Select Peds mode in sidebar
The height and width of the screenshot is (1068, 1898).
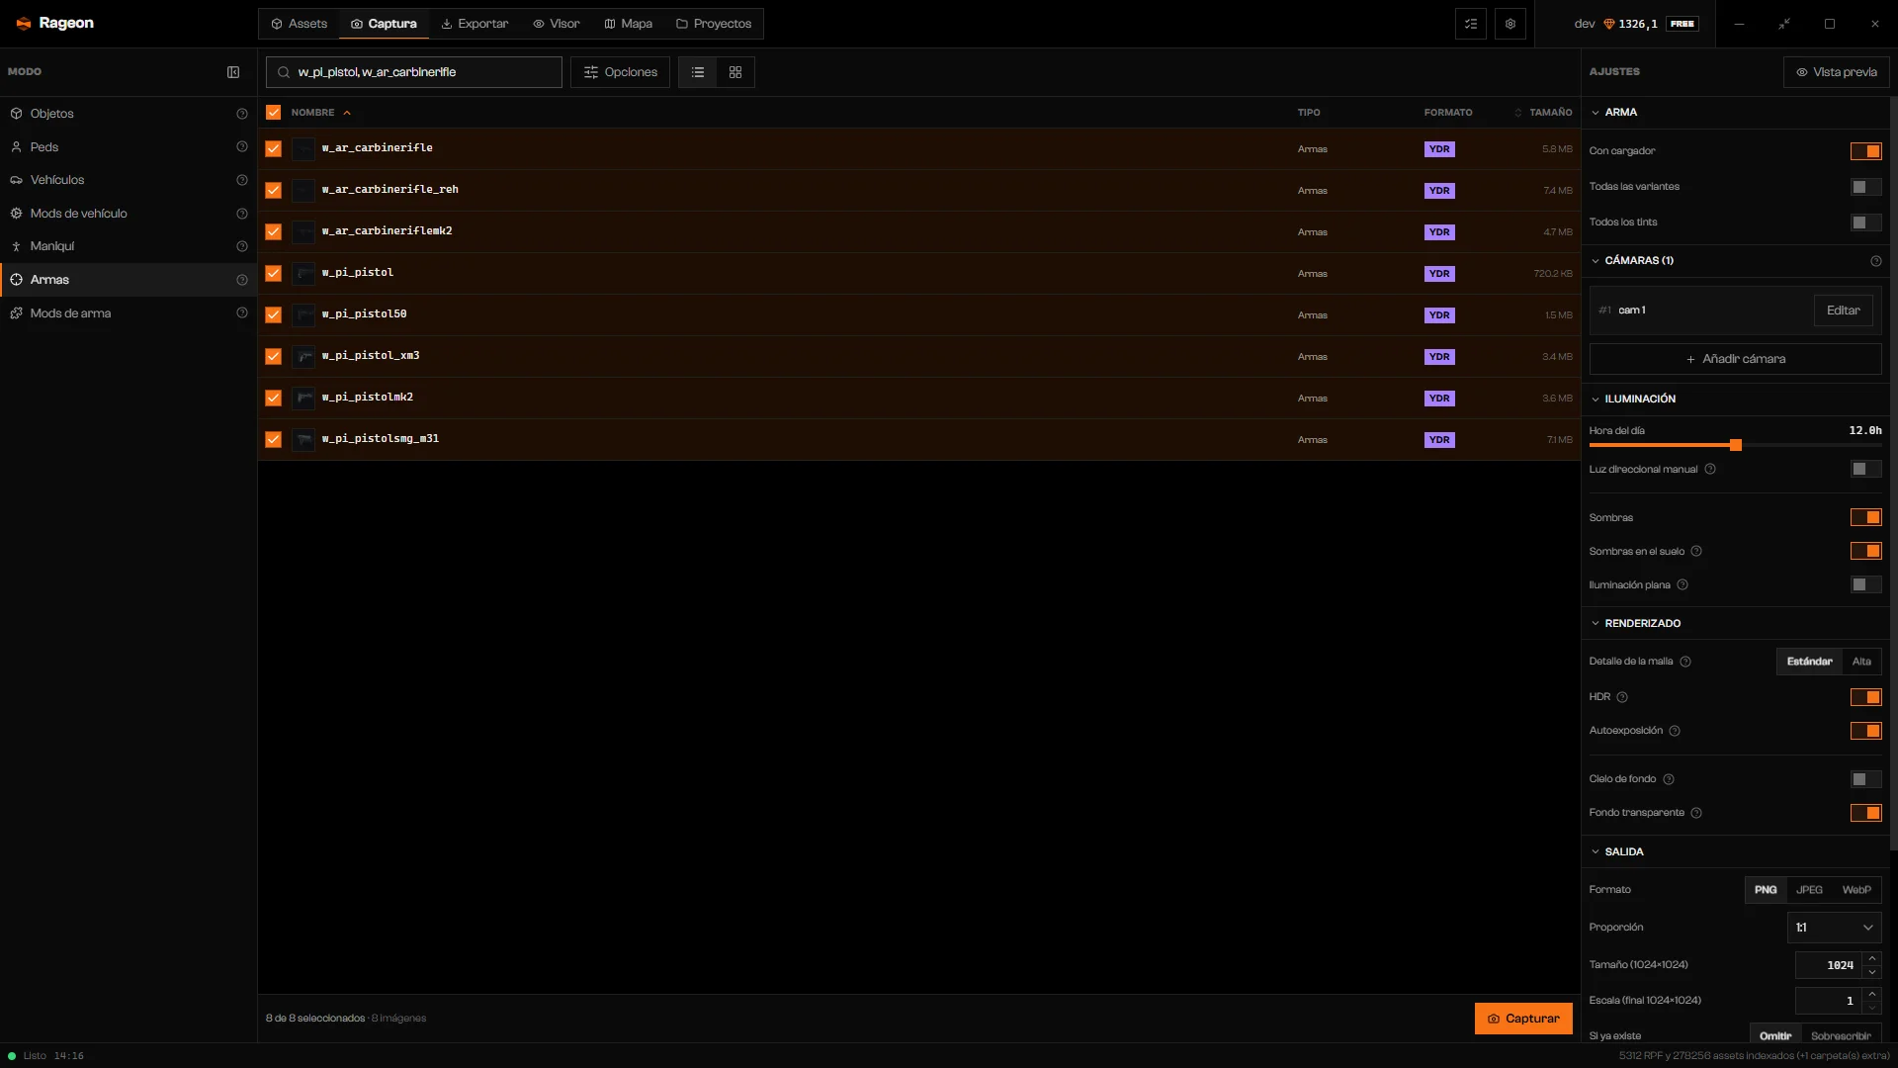[x=129, y=147]
